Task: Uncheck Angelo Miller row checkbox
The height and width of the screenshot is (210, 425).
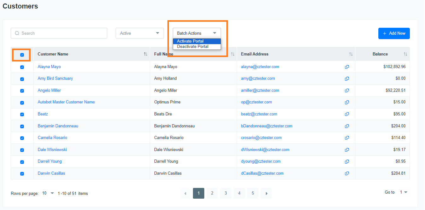Action: tap(22, 91)
